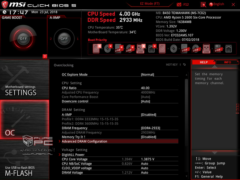This screenshot has width=240, height=180.
Task: Expand Advanced DRAM Configuration submenu
Action: pos(120,141)
